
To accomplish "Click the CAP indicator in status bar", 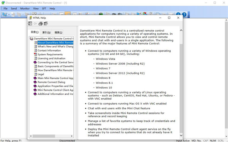I will pyautogui.click(x=206, y=140).
